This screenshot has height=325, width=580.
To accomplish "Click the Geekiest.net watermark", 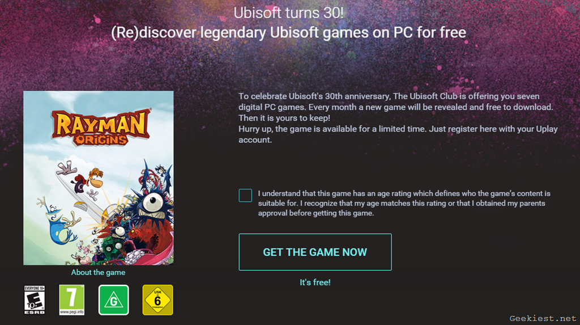I will point(543,318).
